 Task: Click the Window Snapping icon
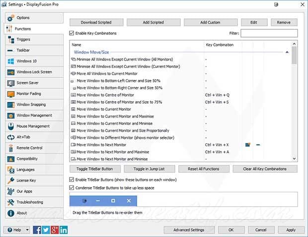11,105
